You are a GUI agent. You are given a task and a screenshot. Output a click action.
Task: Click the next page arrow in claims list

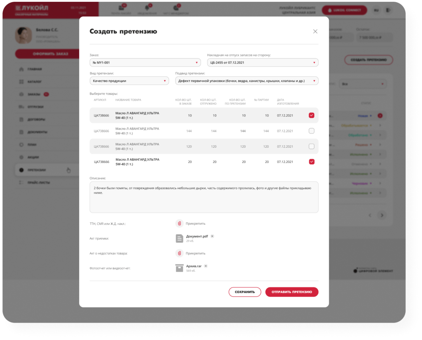[382, 215]
